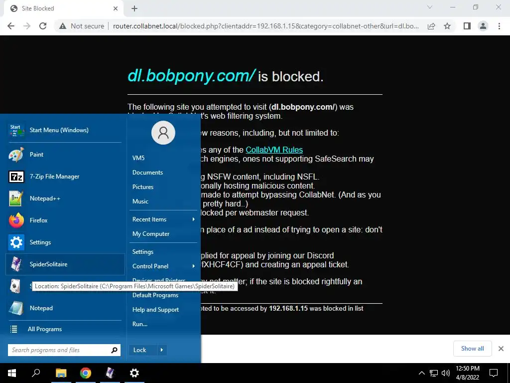The height and width of the screenshot is (383, 510).
Task: Open Help and Support
Action: [155, 310]
